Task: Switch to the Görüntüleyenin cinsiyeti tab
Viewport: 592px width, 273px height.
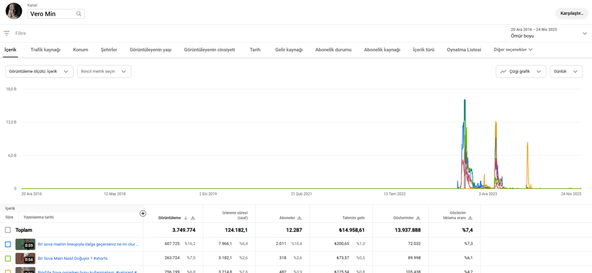Action: pyautogui.click(x=209, y=50)
